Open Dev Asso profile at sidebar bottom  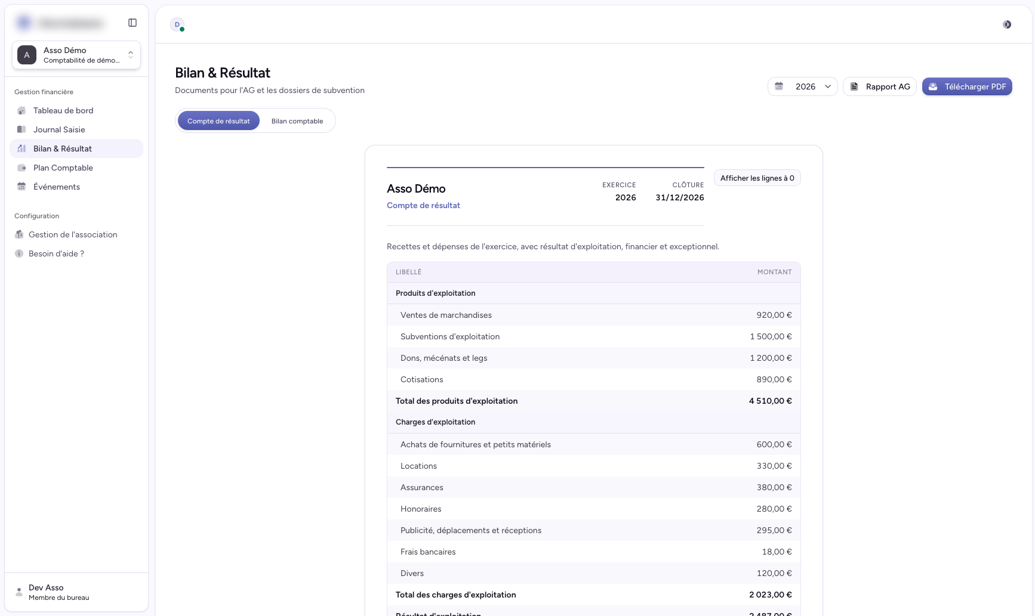[x=76, y=592]
